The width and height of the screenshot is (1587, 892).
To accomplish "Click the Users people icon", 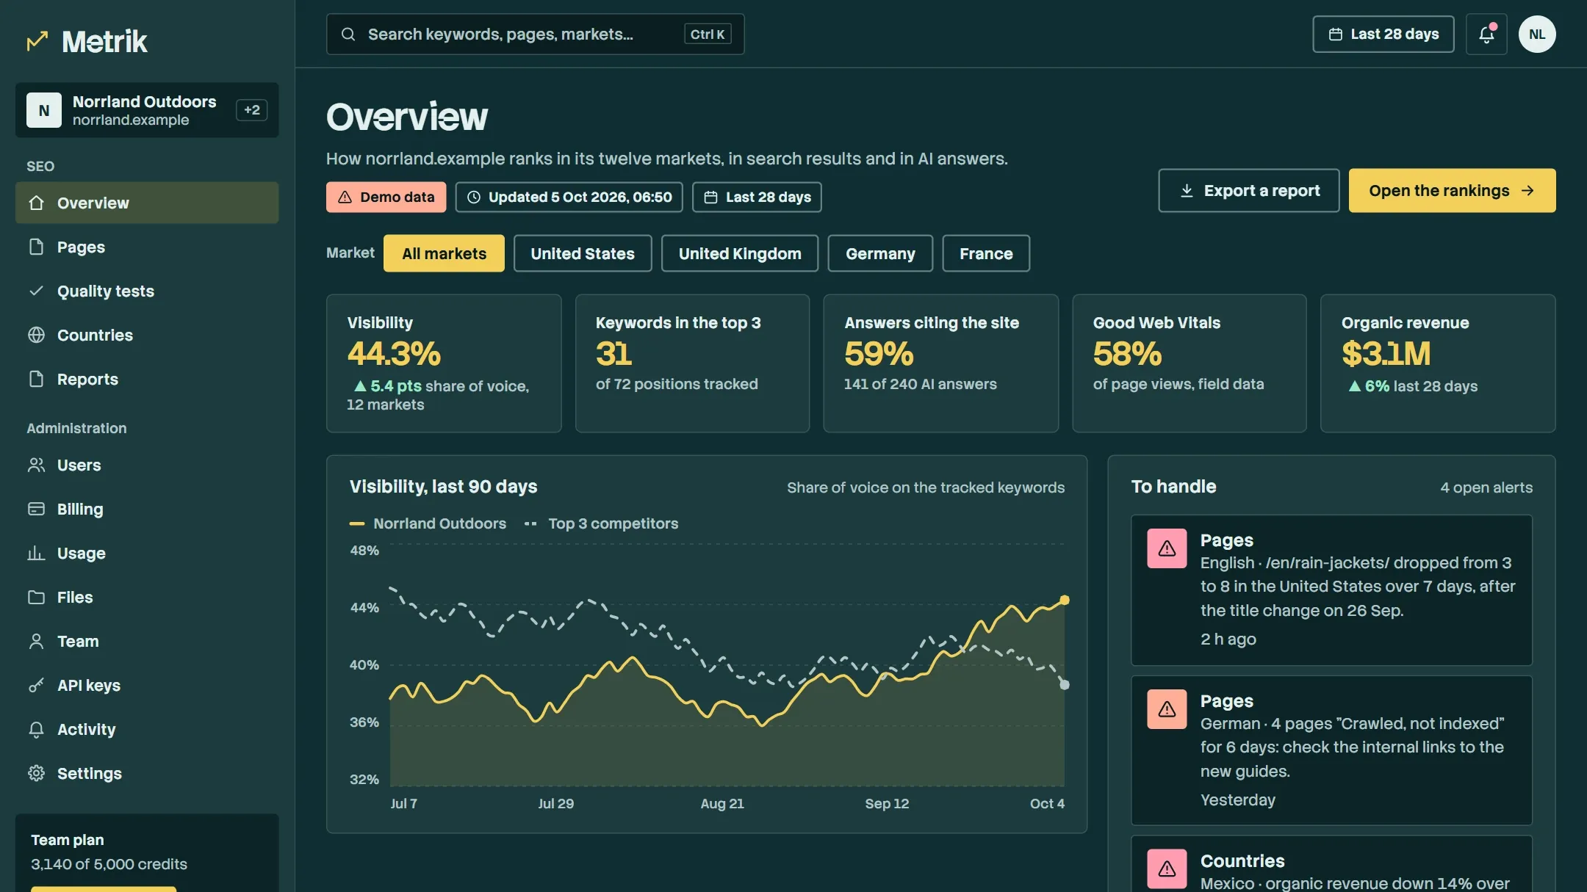I will 36,465.
